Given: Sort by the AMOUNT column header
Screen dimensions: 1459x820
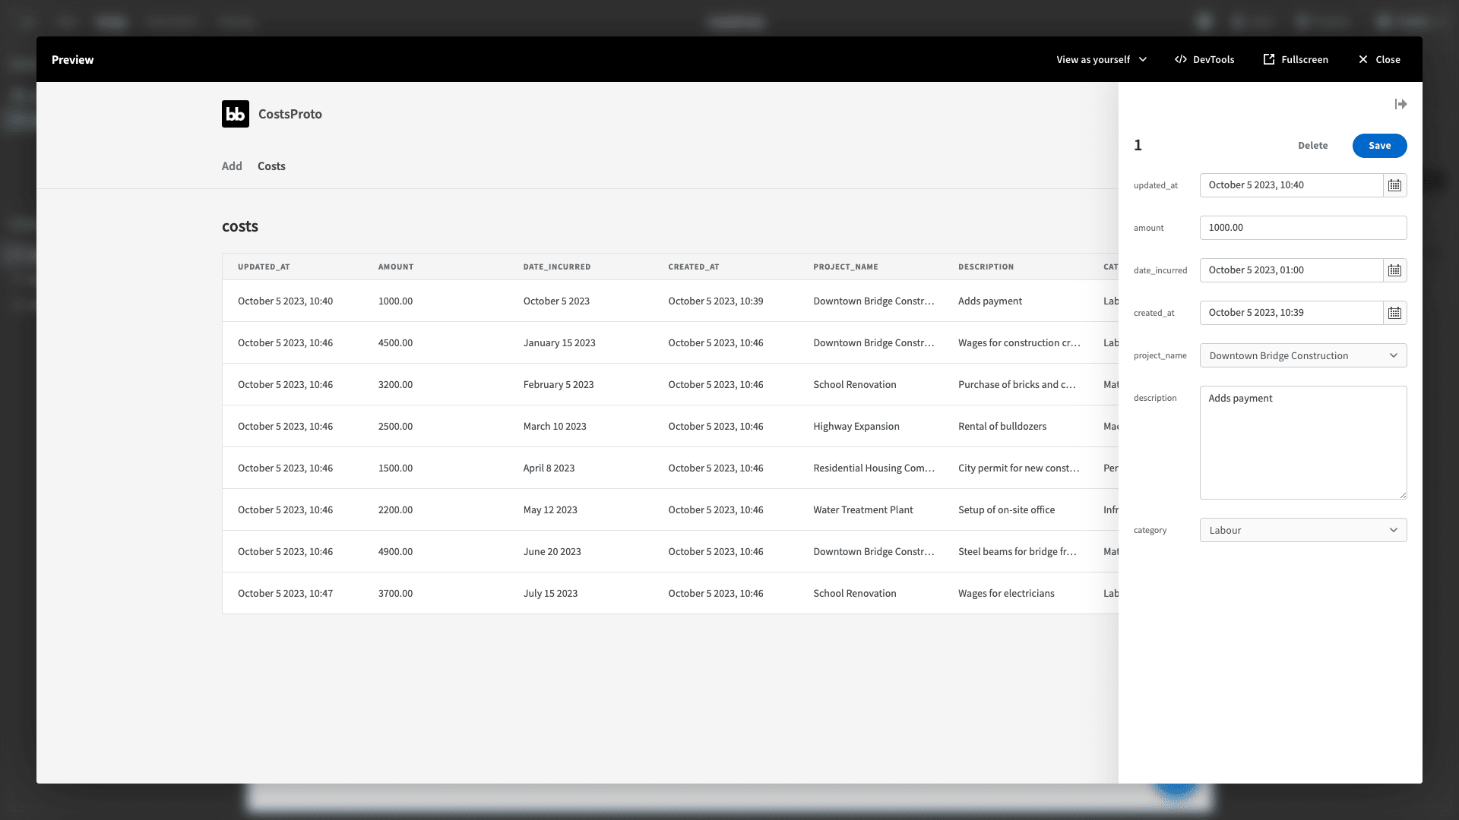Looking at the screenshot, I should point(396,267).
